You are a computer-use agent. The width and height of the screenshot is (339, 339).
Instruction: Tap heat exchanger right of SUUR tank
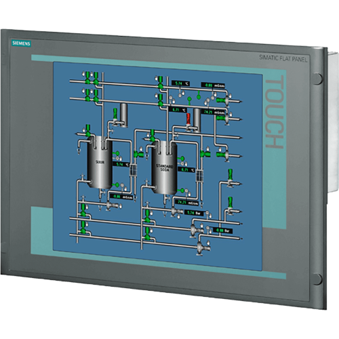133,169
